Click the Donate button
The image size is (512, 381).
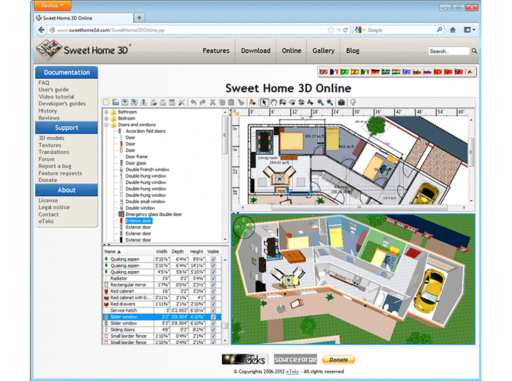pyautogui.click(x=338, y=359)
